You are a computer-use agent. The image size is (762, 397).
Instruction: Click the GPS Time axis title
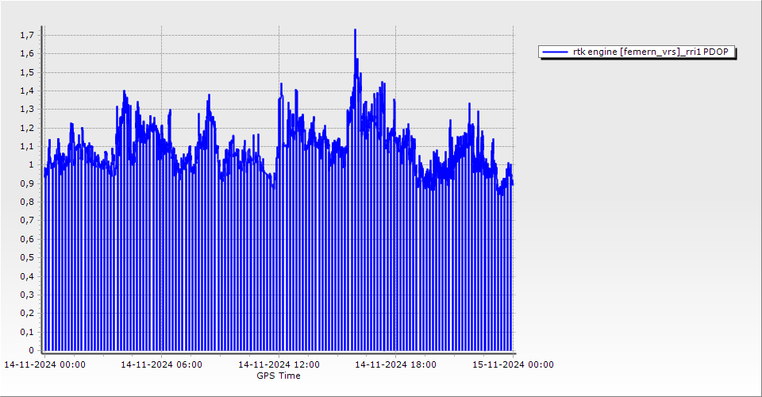click(x=278, y=376)
